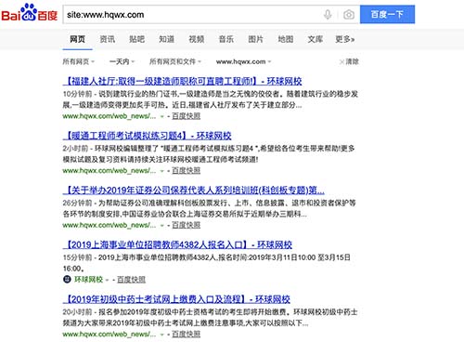This screenshot has width=464, height=342.
Task: Expand the arrow beside 证券公司保荐代表人 result URL
Action: (x=161, y=226)
